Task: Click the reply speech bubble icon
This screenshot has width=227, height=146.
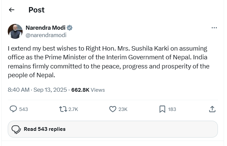Action: pyautogui.click(x=13, y=109)
